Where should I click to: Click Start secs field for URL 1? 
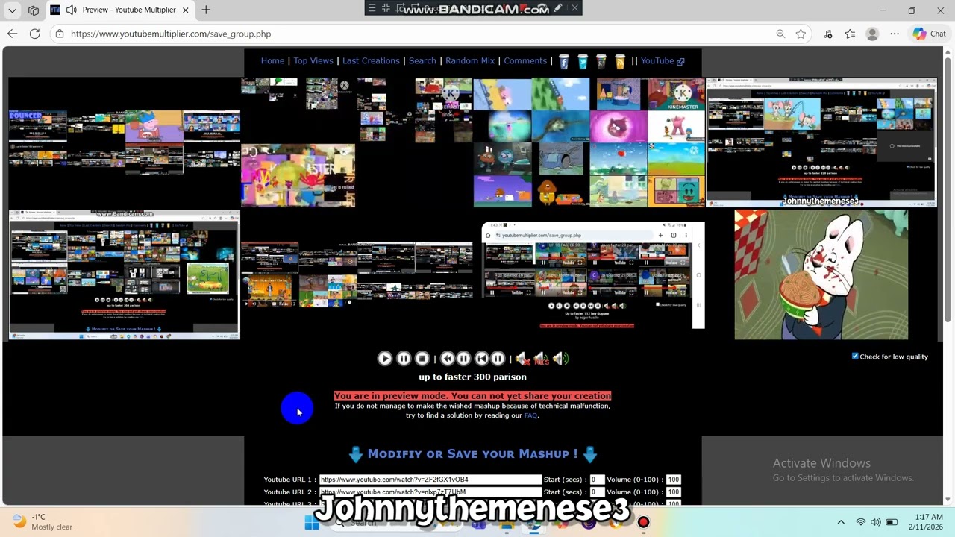(x=596, y=480)
